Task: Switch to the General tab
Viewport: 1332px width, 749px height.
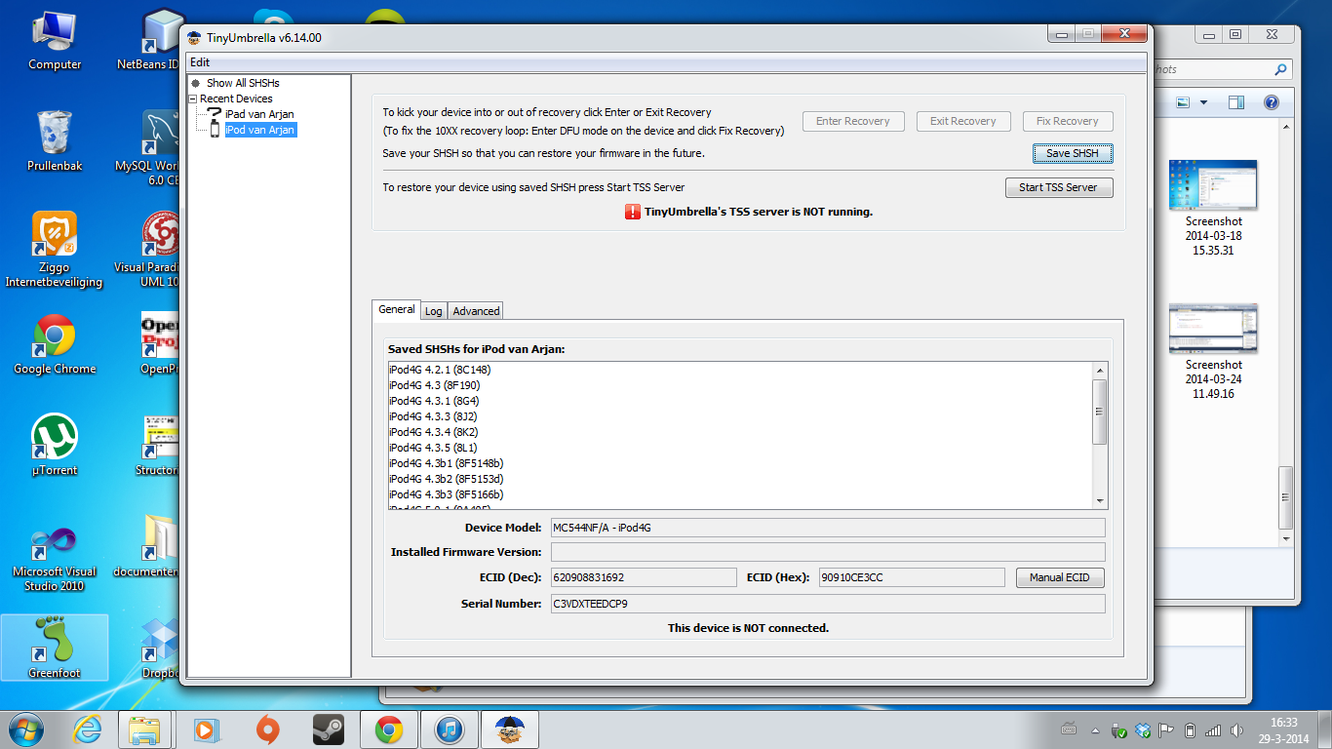Action: pos(396,309)
